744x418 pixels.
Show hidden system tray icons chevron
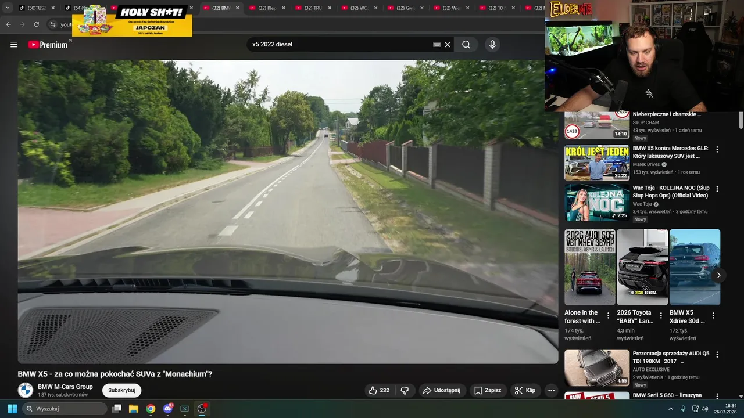[x=670, y=409]
